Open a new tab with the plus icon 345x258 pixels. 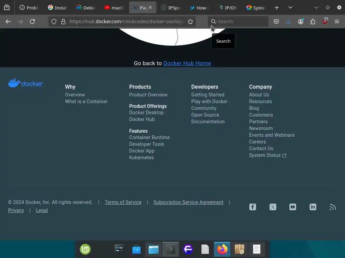277,8
